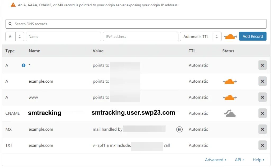Open the record type A dropdown
The width and height of the screenshot is (271, 168).
[15, 37]
